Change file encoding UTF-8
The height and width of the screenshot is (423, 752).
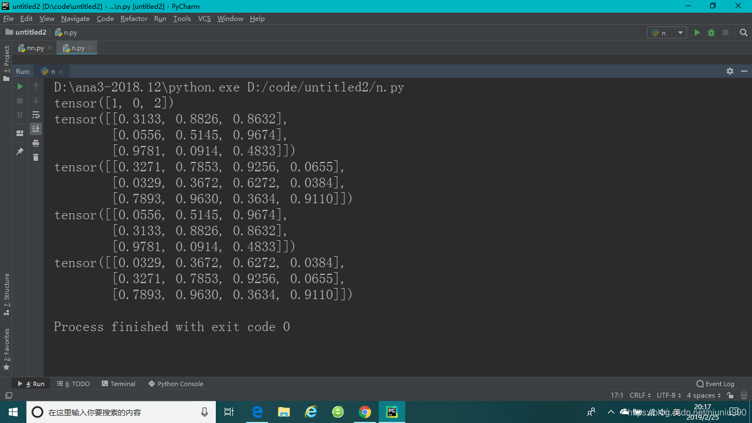coord(669,395)
